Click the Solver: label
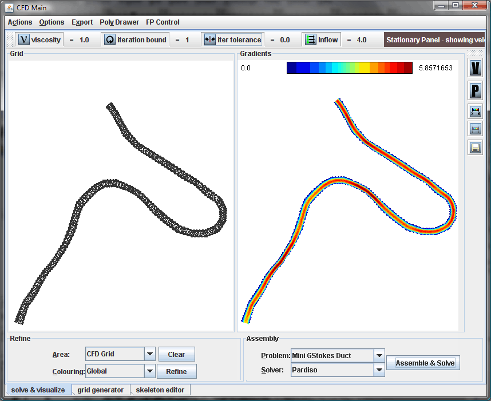The width and height of the screenshot is (491, 401). click(x=272, y=370)
